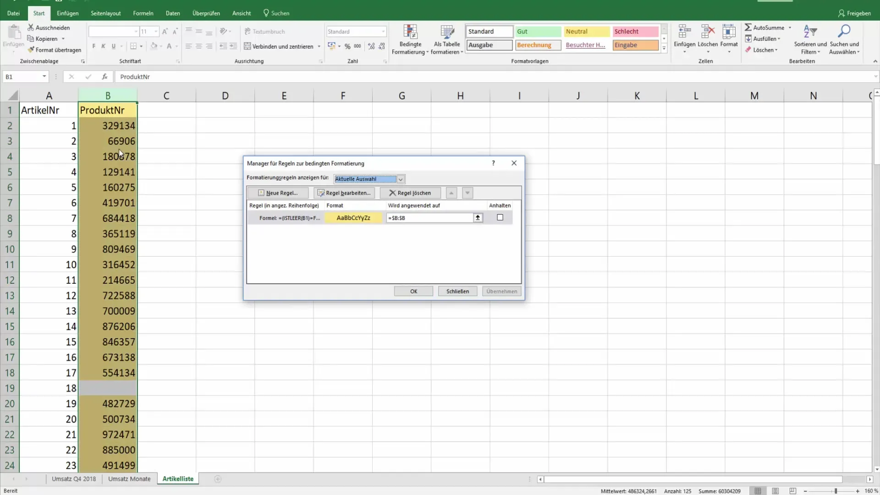Add a new sheet with plus icon
Screen dimensions: 880x495
(x=218, y=479)
